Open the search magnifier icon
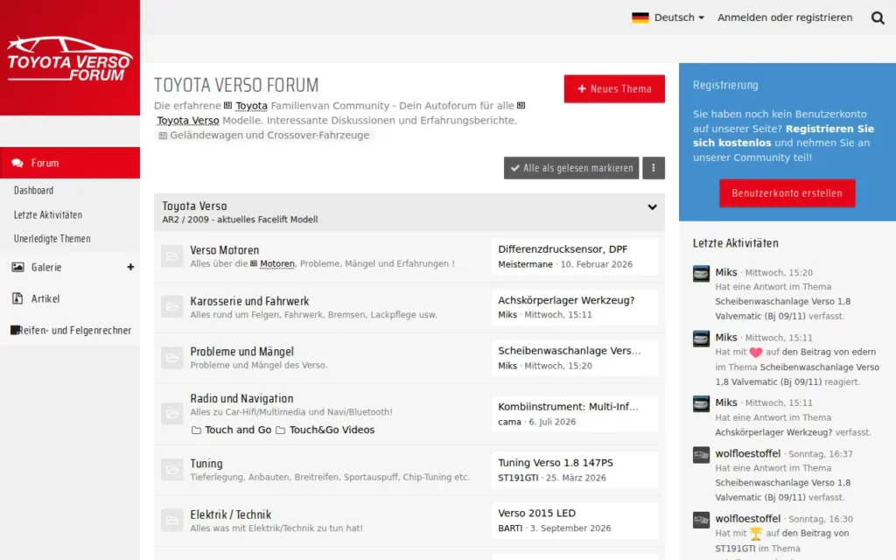 878,17
